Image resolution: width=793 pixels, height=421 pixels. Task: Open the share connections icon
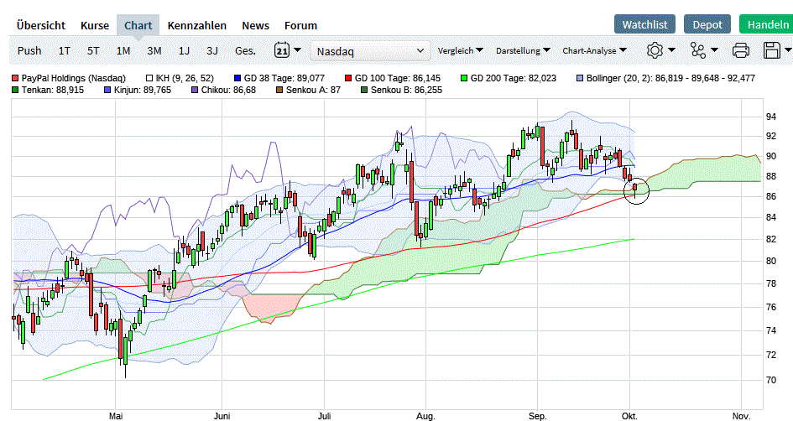(698, 50)
